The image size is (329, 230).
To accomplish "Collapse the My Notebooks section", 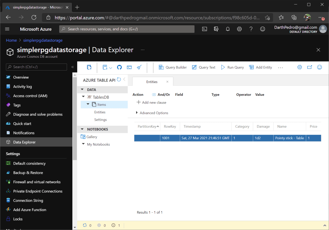I will [84, 144].
